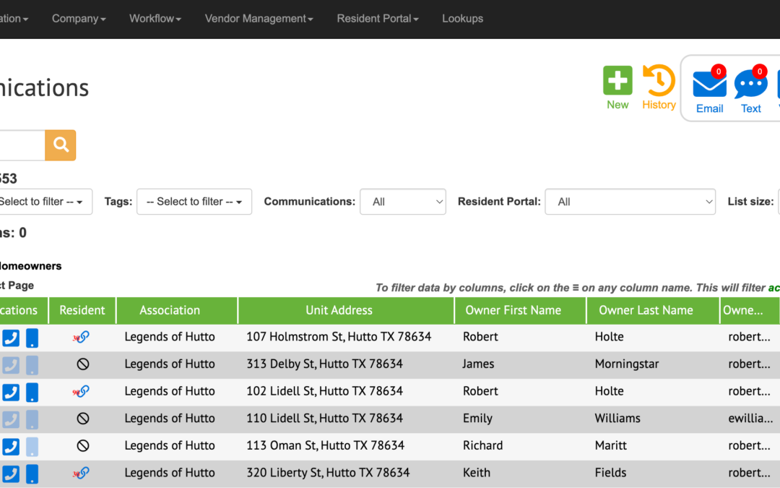Open the Resident Portal nav menu
The image size is (780, 488).
tap(378, 19)
